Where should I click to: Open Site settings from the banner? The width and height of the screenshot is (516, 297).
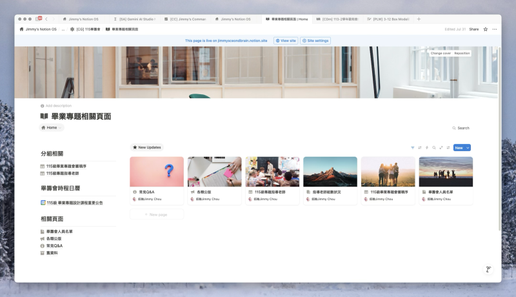pos(315,41)
